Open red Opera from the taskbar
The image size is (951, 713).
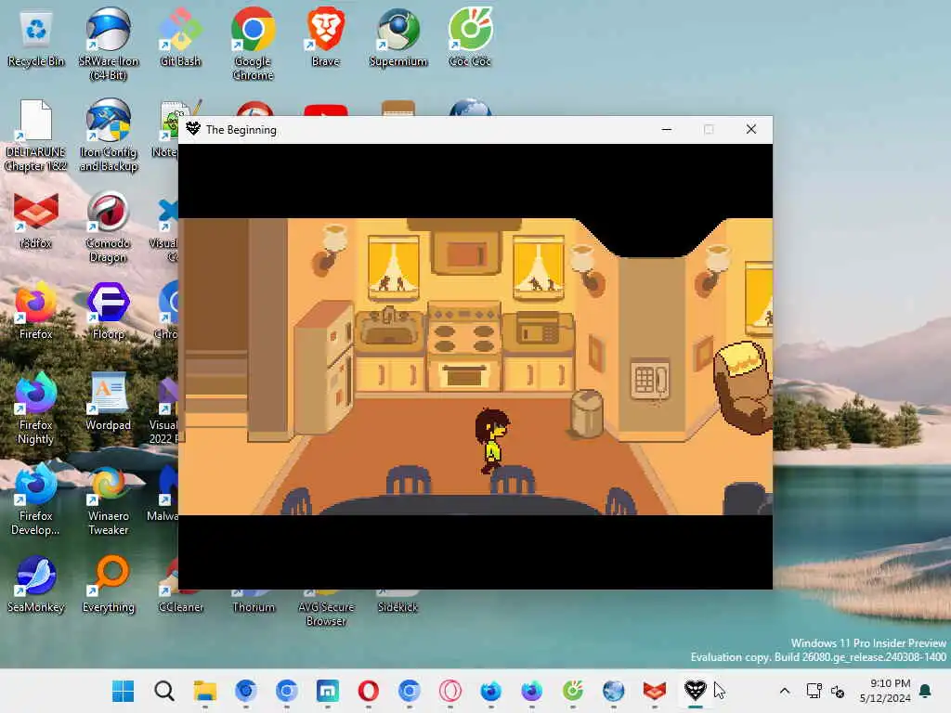368,691
